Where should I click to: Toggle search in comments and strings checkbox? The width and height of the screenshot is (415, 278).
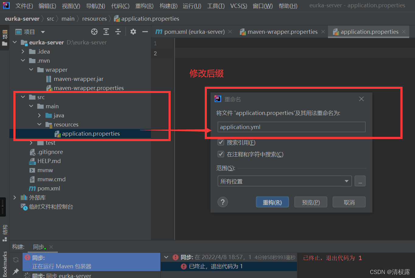pyautogui.click(x=221, y=154)
